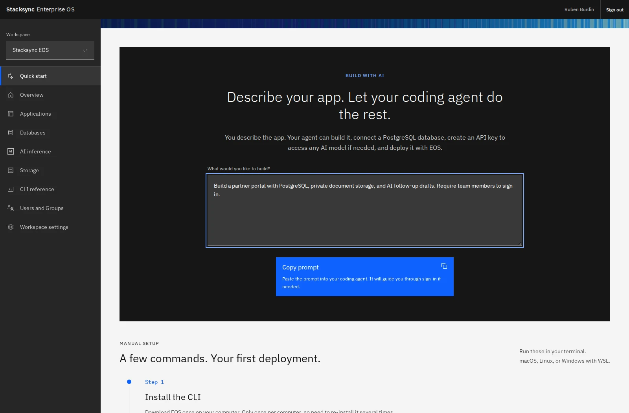Image resolution: width=629 pixels, height=413 pixels.
Task: Click the Workspace settings gear icon
Action: coord(11,227)
